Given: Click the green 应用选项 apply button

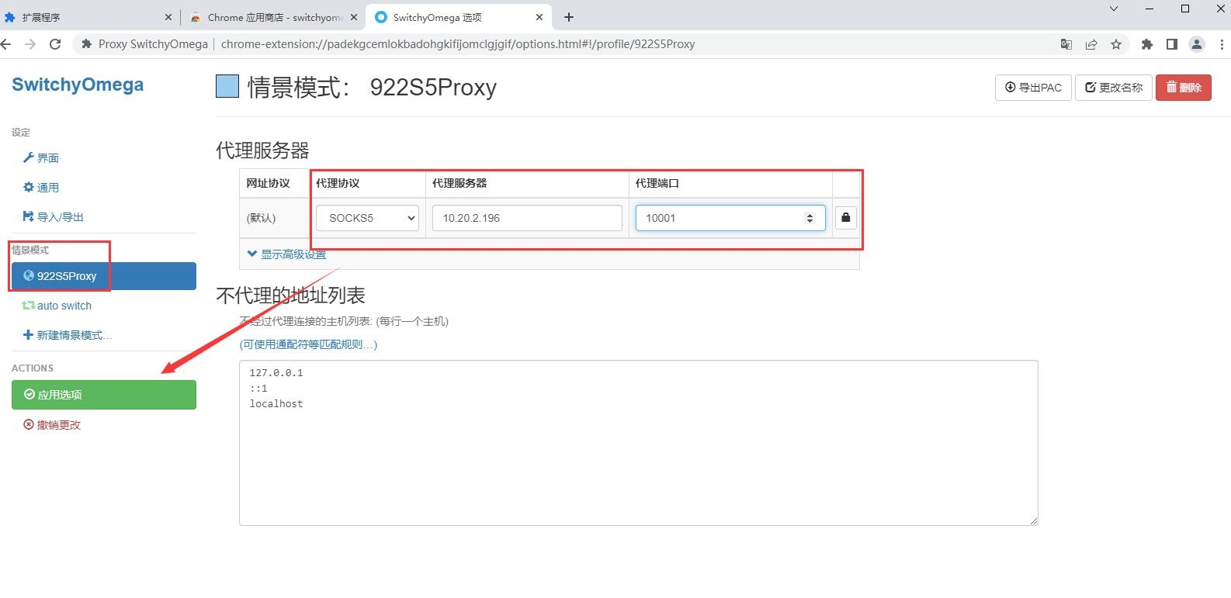Looking at the screenshot, I should click(103, 395).
